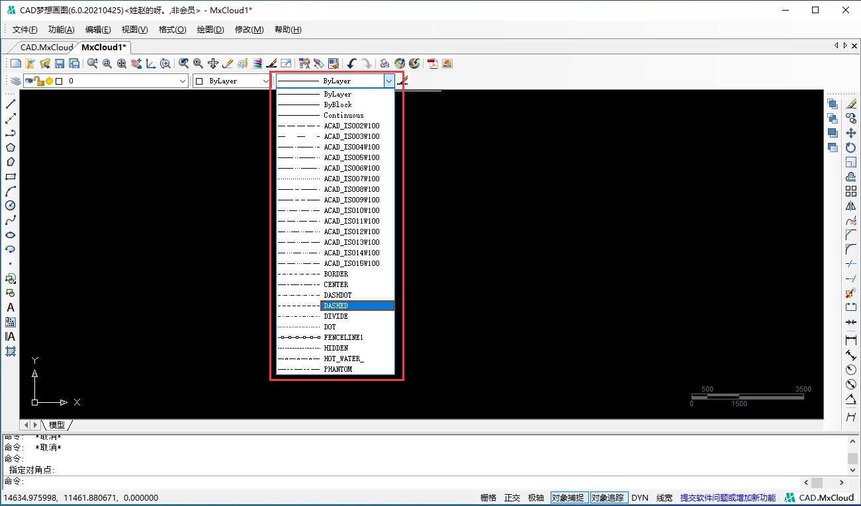Screen dimensions: 861x506
Task: Select the Arc drawing tool
Action: tap(11, 191)
